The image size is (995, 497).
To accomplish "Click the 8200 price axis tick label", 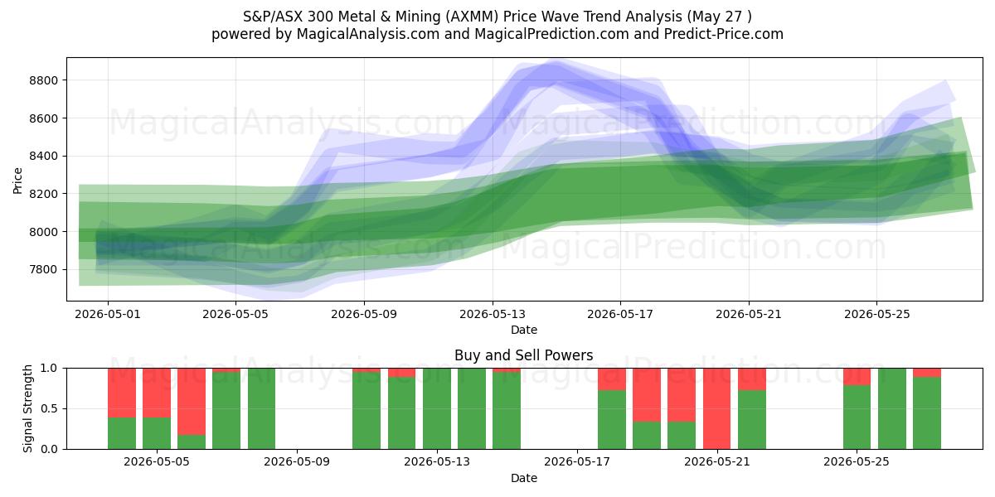I will [x=43, y=194].
